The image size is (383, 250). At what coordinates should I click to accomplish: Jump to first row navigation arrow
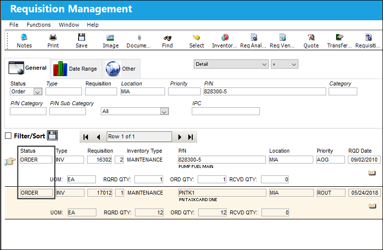pos(85,137)
